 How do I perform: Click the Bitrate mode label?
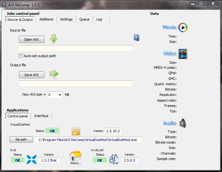166,142
